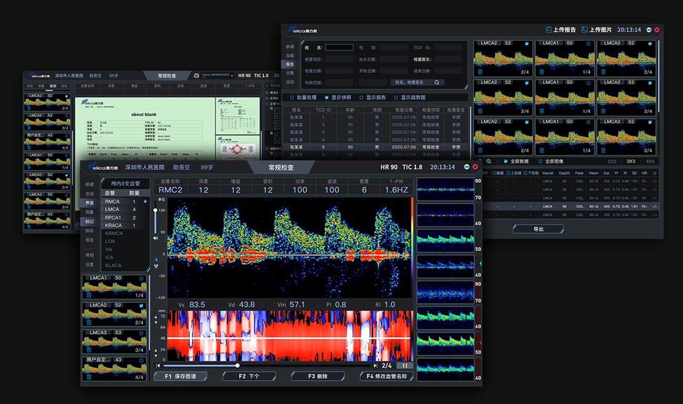Check the 全部图像 checkbox
This screenshot has height=404, width=683.
click(x=540, y=162)
